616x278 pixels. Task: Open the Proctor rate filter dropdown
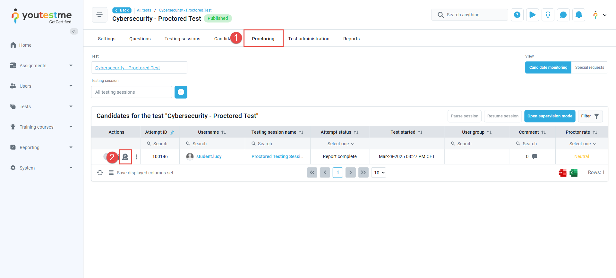click(582, 144)
